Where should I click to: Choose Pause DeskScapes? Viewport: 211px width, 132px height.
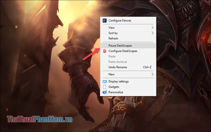[x=128, y=46]
